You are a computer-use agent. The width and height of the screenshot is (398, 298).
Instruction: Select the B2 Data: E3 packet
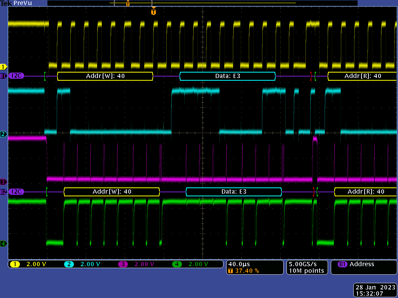(234, 192)
